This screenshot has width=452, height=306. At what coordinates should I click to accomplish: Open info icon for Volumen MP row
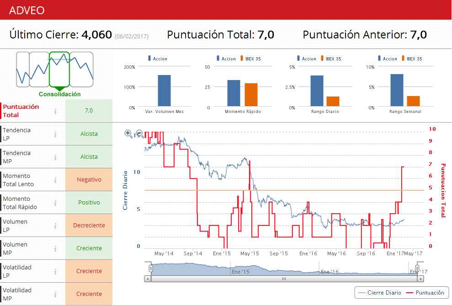pos(55,249)
